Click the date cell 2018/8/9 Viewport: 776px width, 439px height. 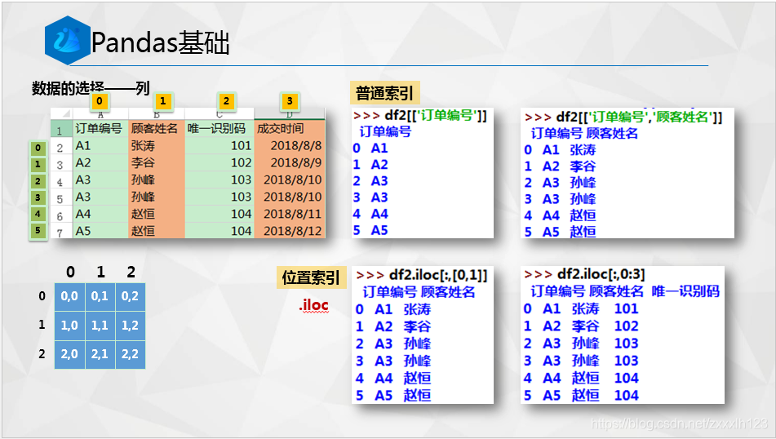tap(290, 162)
